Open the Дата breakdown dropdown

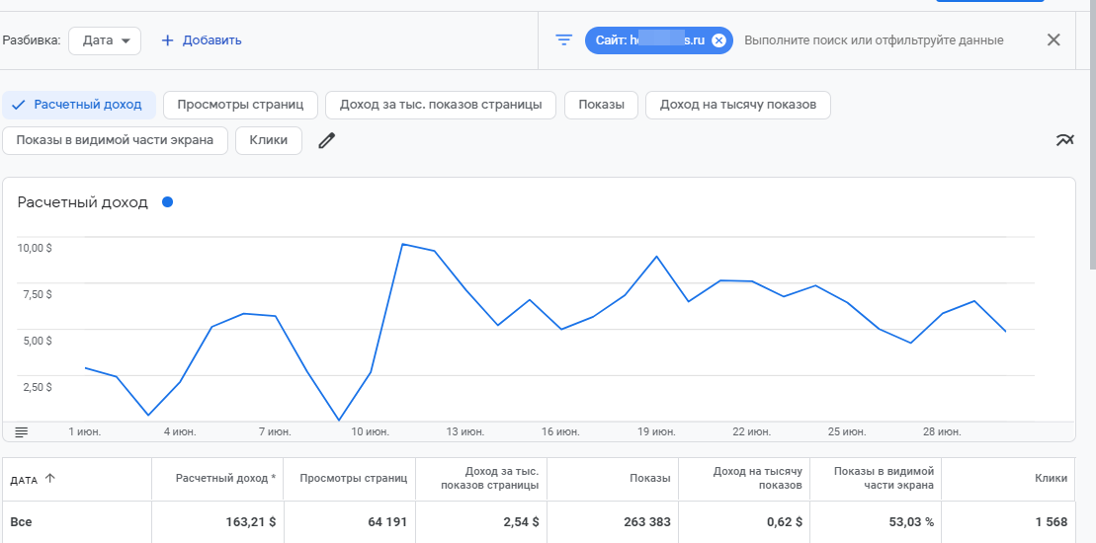pos(106,40)
